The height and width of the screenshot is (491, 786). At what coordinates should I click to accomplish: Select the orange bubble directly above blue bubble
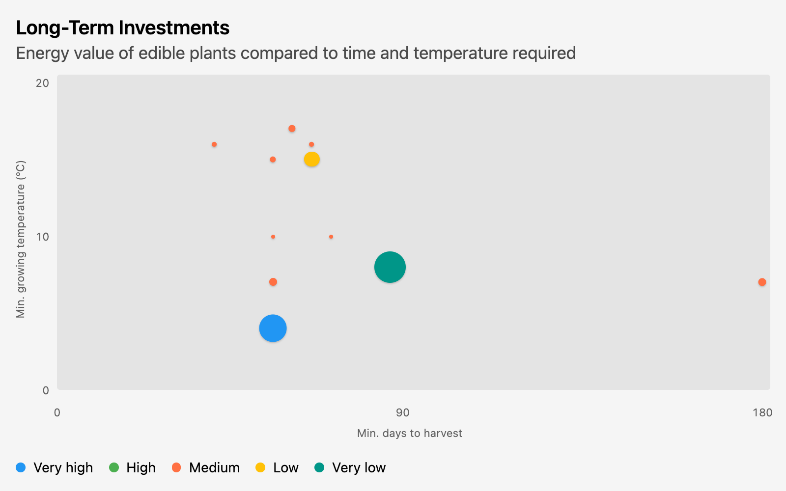[273, 282]
